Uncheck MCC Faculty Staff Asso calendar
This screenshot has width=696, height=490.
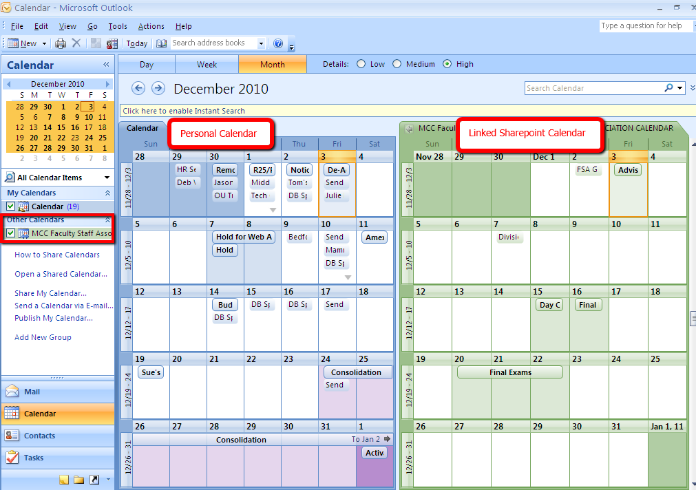coord(10,233)
